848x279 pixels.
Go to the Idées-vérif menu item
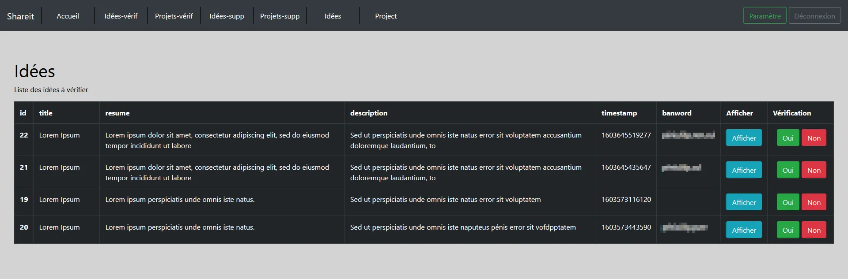tap(121, 16)
